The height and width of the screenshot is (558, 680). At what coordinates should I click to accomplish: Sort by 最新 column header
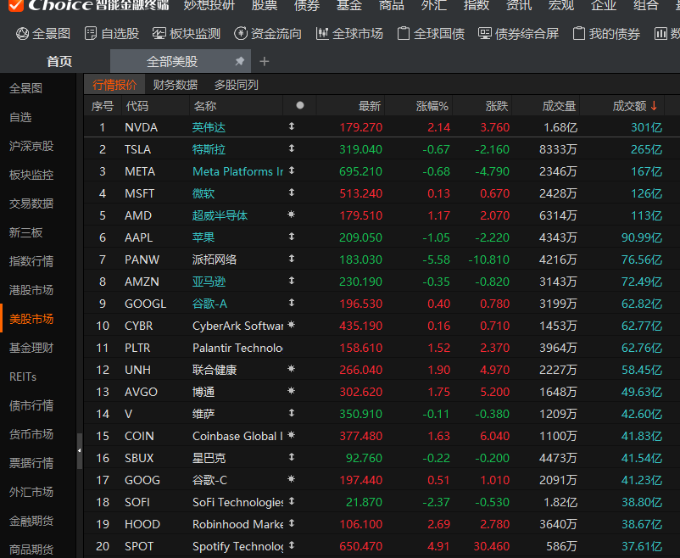(x=370, y=106)
